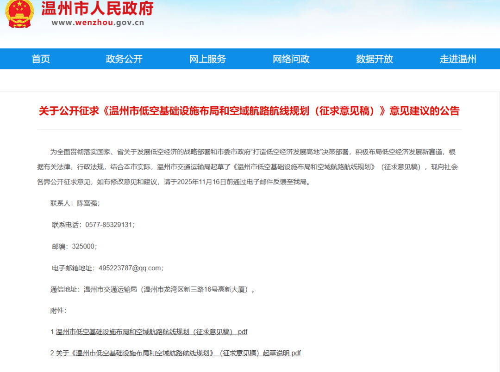Viewport: 500px width, 372px height.
Task: Click the red announcement headline
Action: click(x=249, y=111)
